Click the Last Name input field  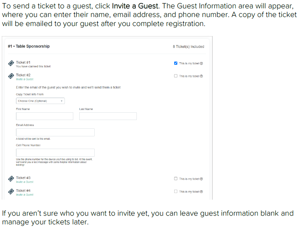pos(108,116)
